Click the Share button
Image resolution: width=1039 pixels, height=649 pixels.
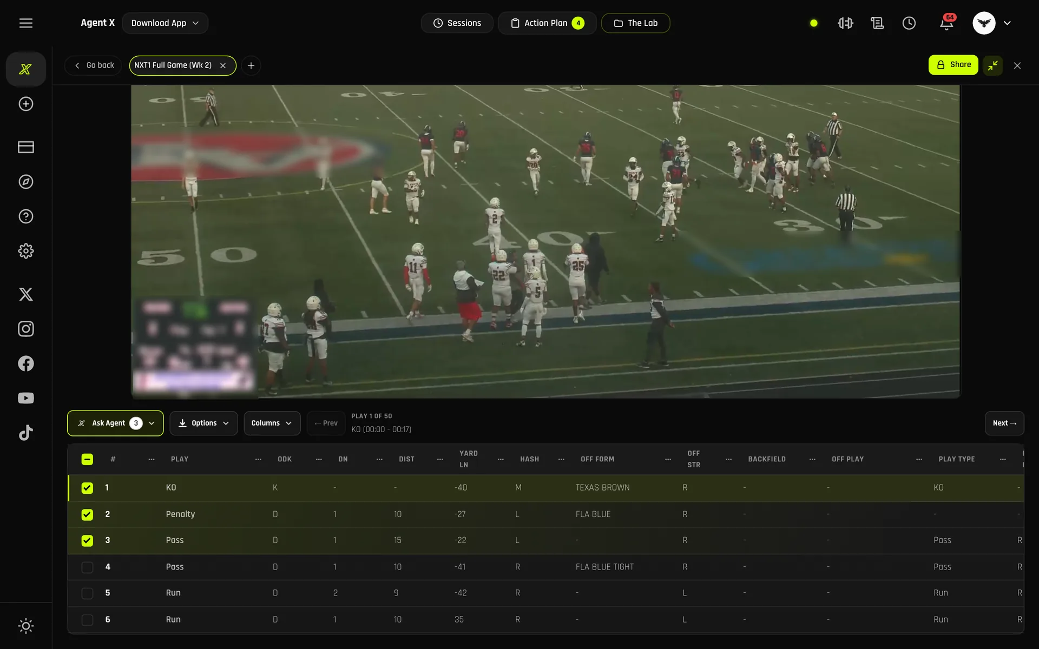coord(953,65)
